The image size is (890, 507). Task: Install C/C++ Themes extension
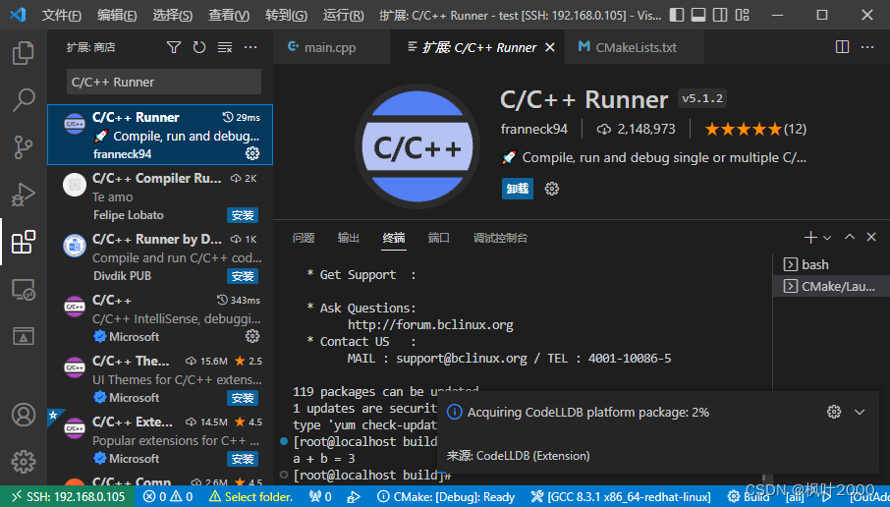point(243,398)
